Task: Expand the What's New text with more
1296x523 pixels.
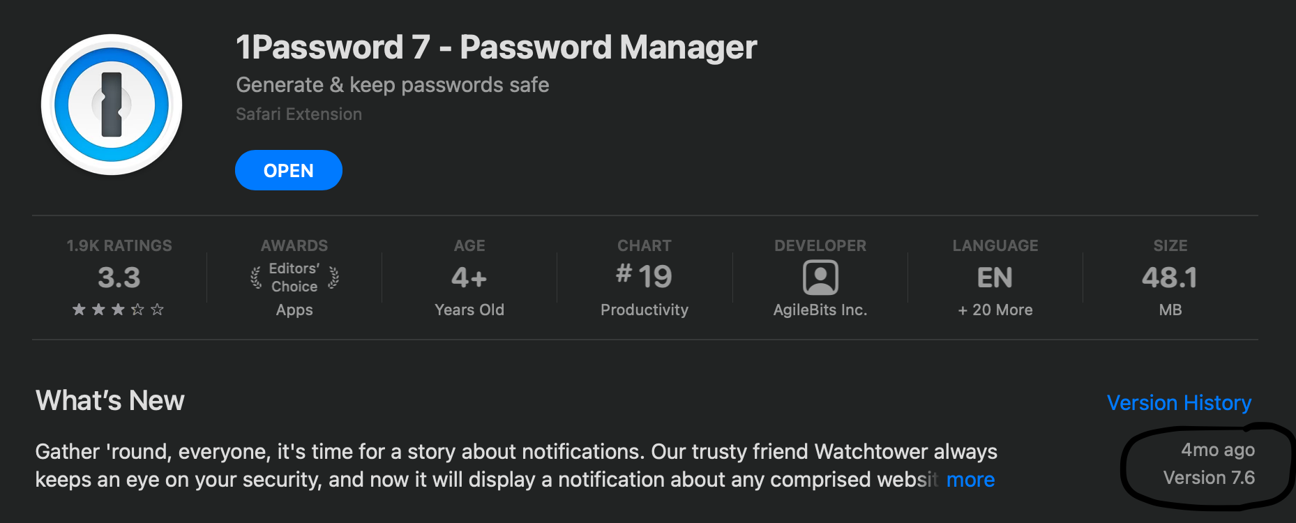Action: (x=970, y=480)
